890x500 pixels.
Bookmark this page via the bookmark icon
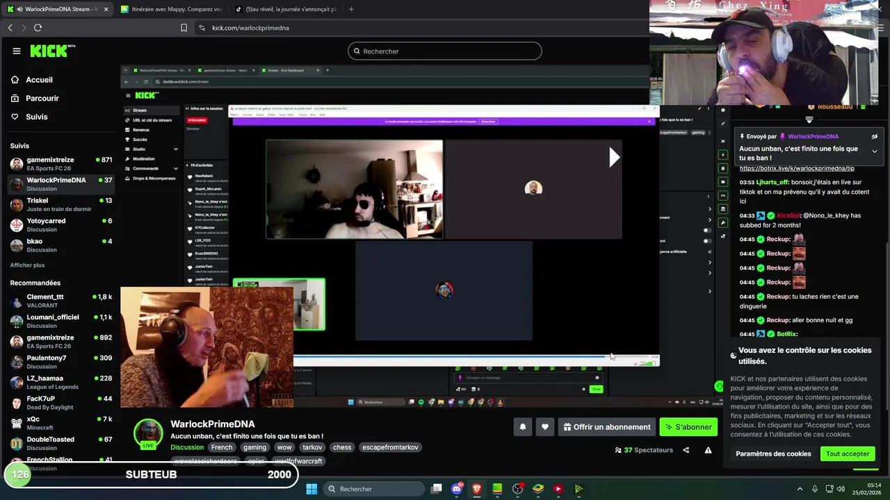tap(184, 28)
